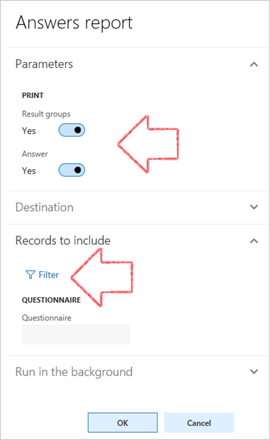Click the Questionnaire input field
This screenshot has width=270, height=440.
pos(76,334)
